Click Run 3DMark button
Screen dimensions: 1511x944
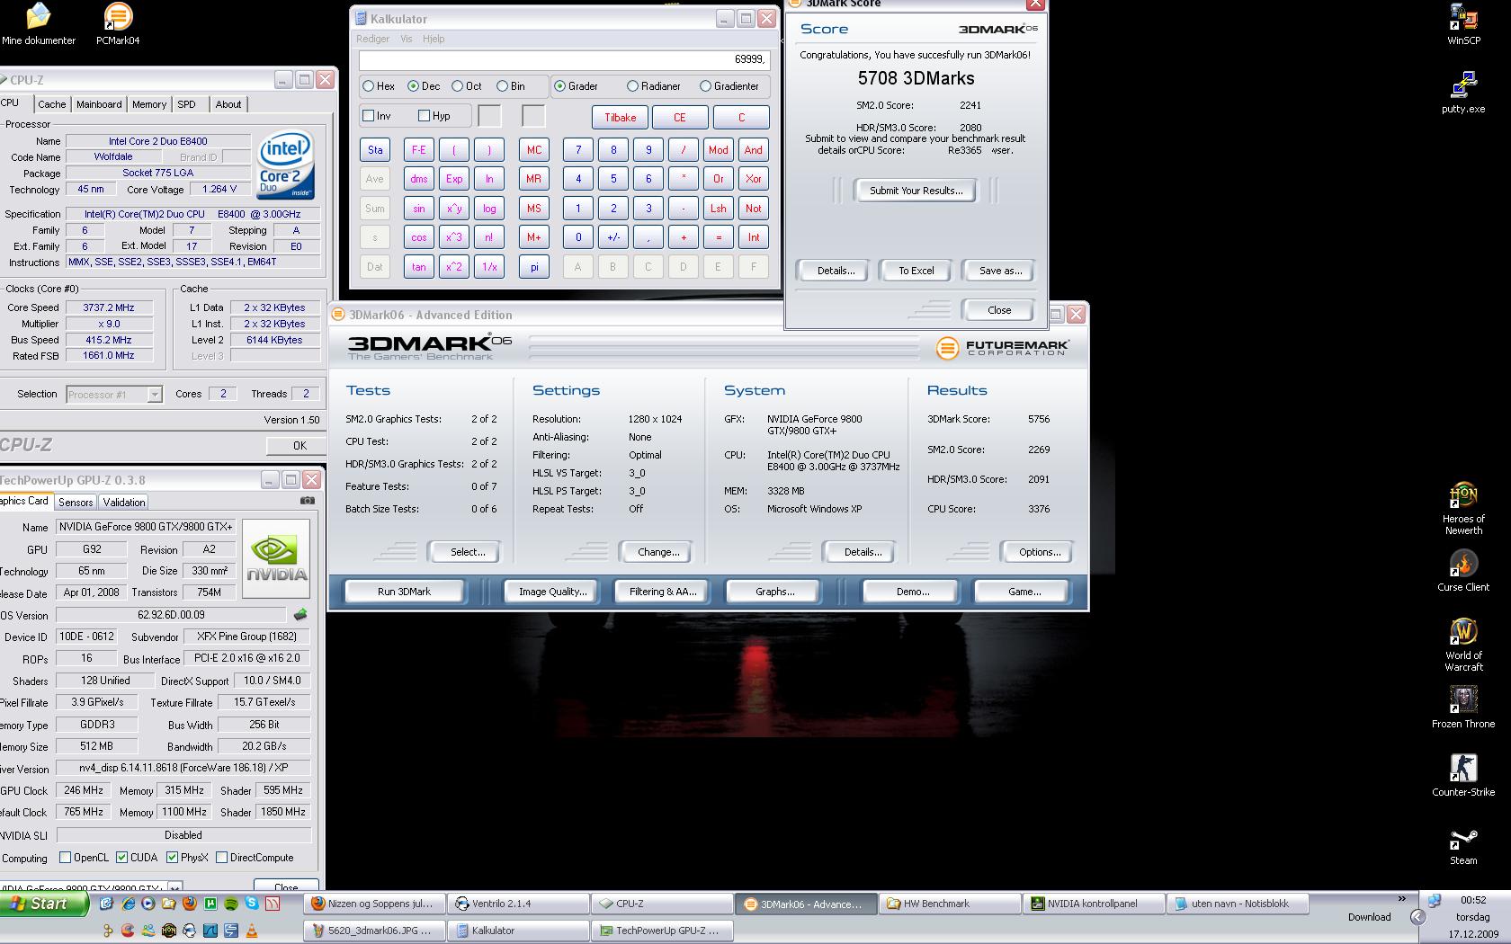click(x=404, y=592)
